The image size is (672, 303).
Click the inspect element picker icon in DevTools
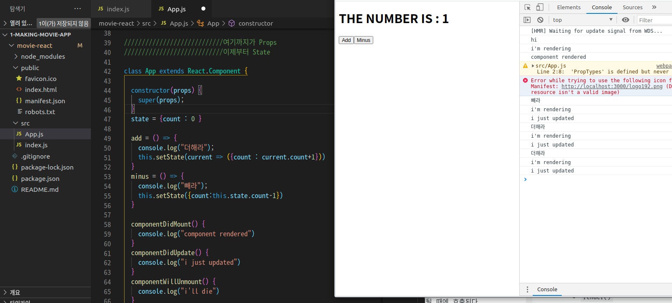(x=528, y=7)
